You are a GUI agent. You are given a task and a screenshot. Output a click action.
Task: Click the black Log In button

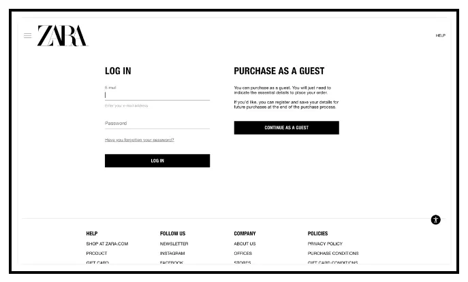coord(157,161)
